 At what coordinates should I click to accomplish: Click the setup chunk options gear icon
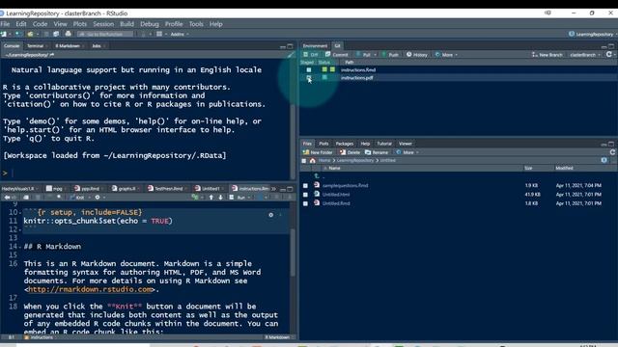pyautogui.click(x=270, y=215)
